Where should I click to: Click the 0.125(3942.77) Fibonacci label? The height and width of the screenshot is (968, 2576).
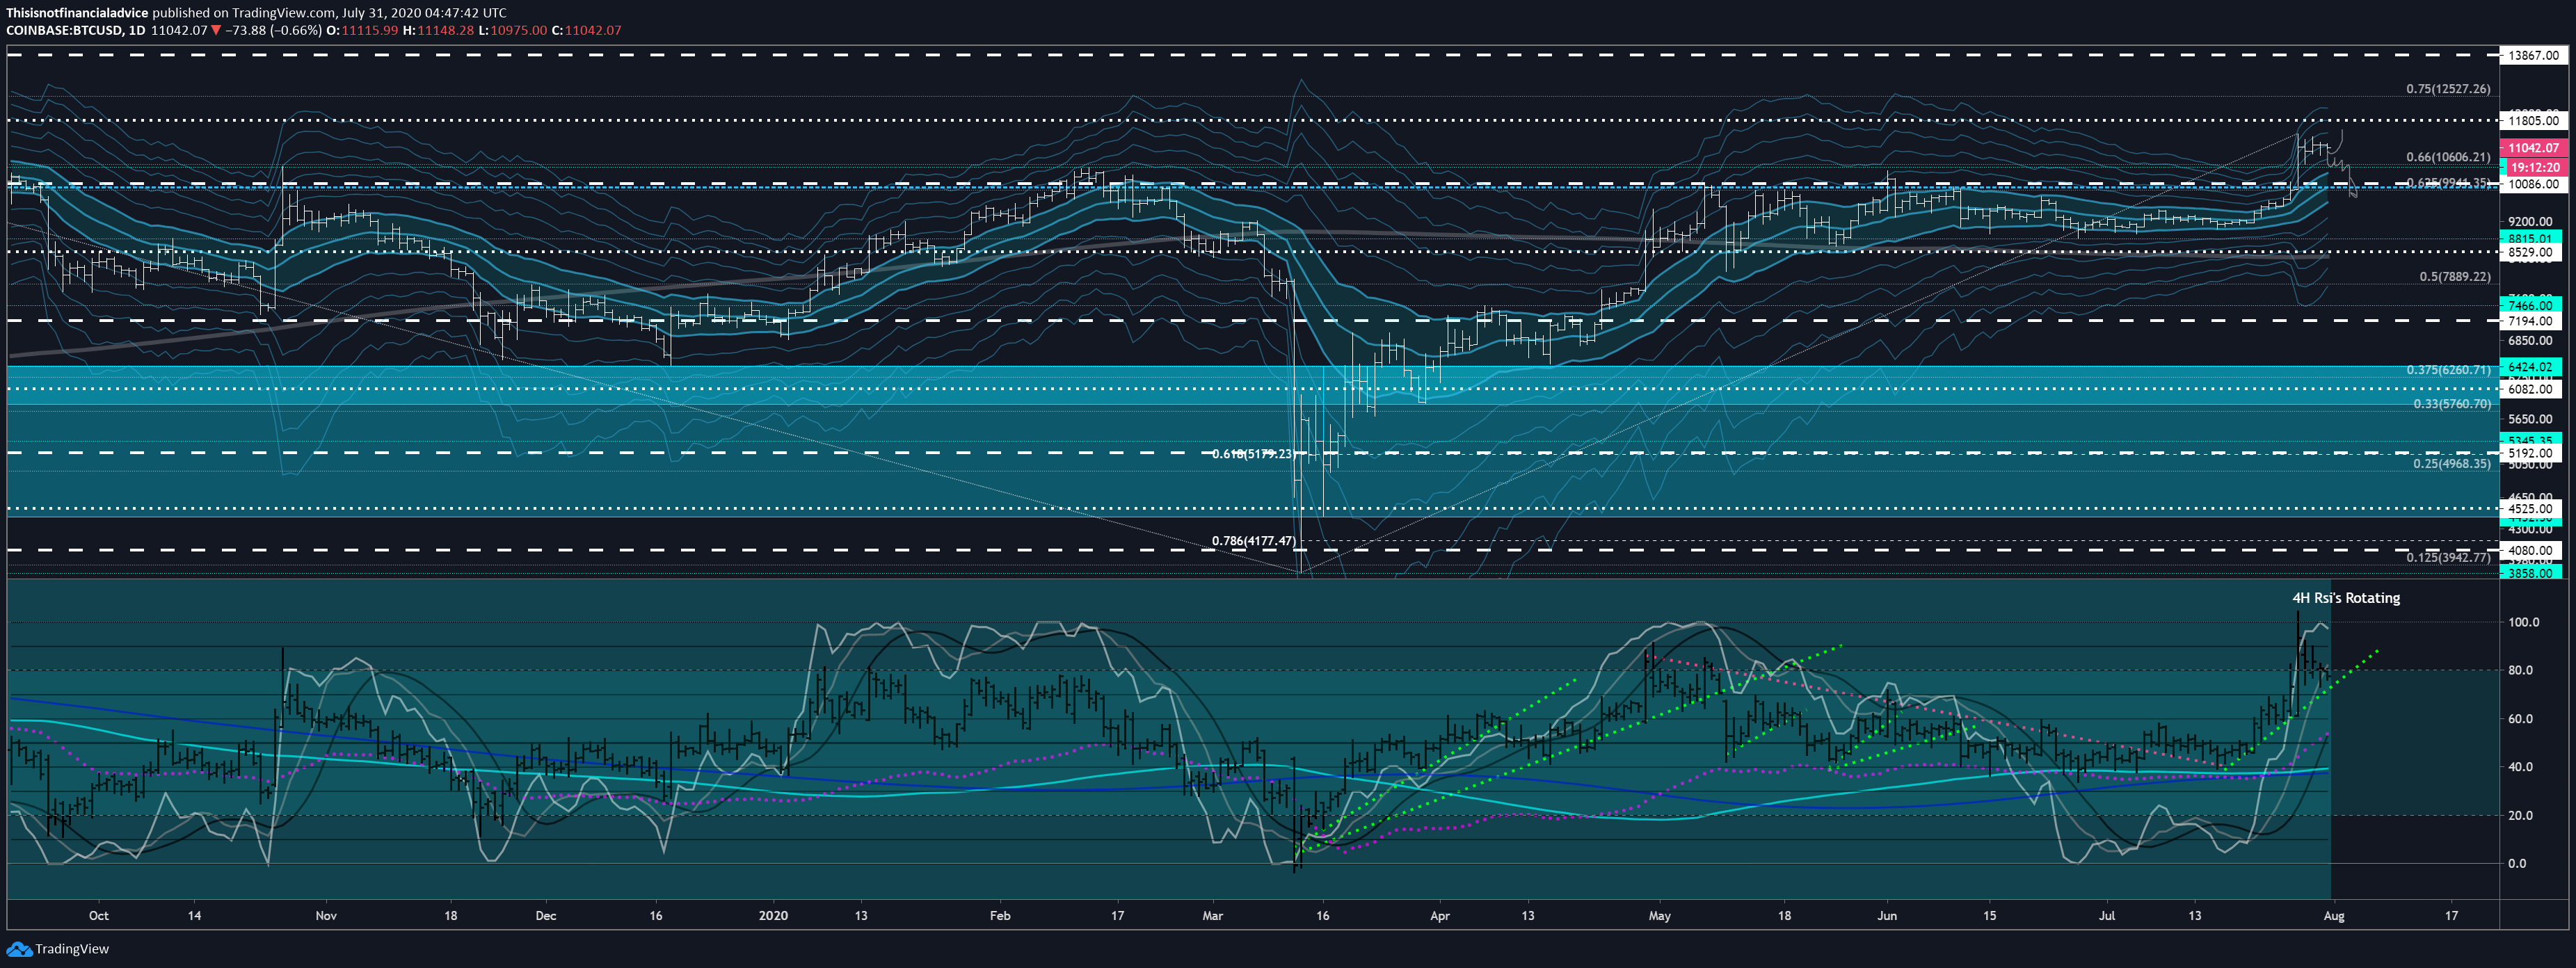pos(2448,558)
